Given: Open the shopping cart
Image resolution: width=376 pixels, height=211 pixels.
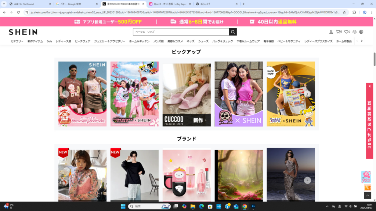Looking at the screenshot, I should (x=339, y=32).
